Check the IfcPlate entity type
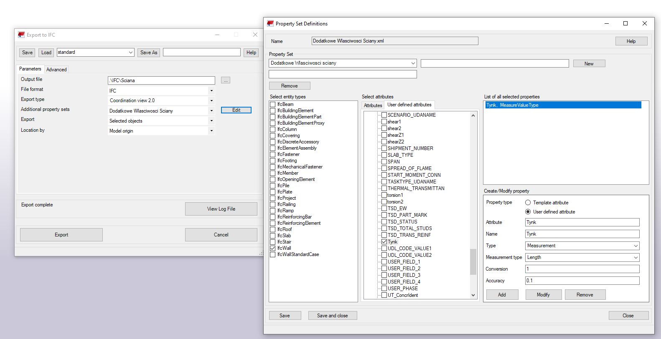The height and width of the screenshot is (339, 661). coord(272,192)
